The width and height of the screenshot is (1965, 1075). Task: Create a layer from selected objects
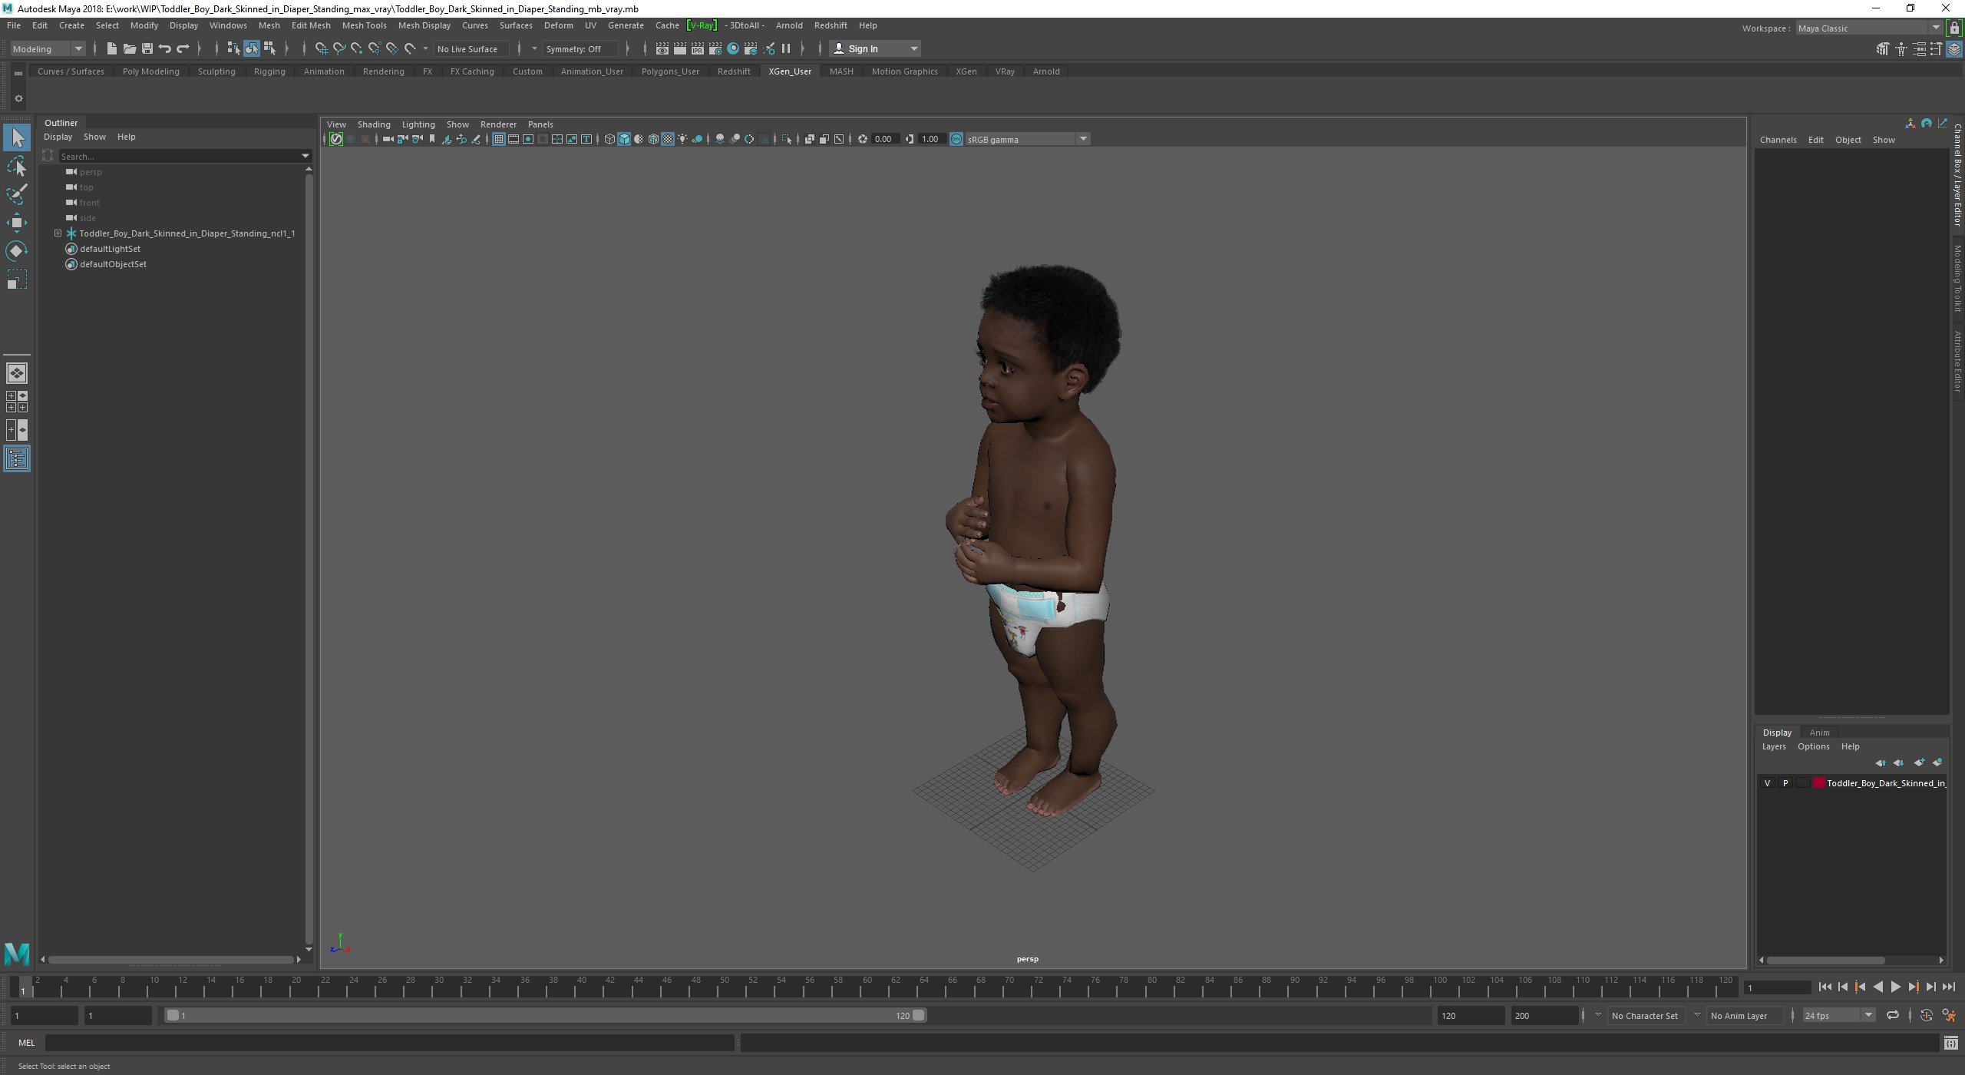[x=1937, y=762]
